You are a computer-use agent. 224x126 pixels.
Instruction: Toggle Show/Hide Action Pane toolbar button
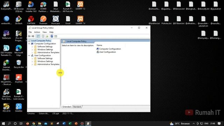coord(56,36)
